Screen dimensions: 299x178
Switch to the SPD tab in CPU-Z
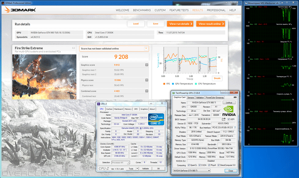click(x=136, y=109)
